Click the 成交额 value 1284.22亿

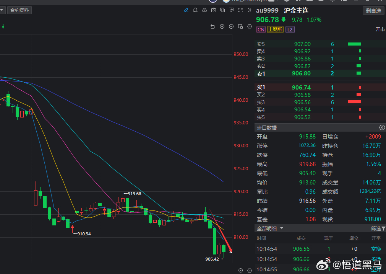[x=370, y=191]
